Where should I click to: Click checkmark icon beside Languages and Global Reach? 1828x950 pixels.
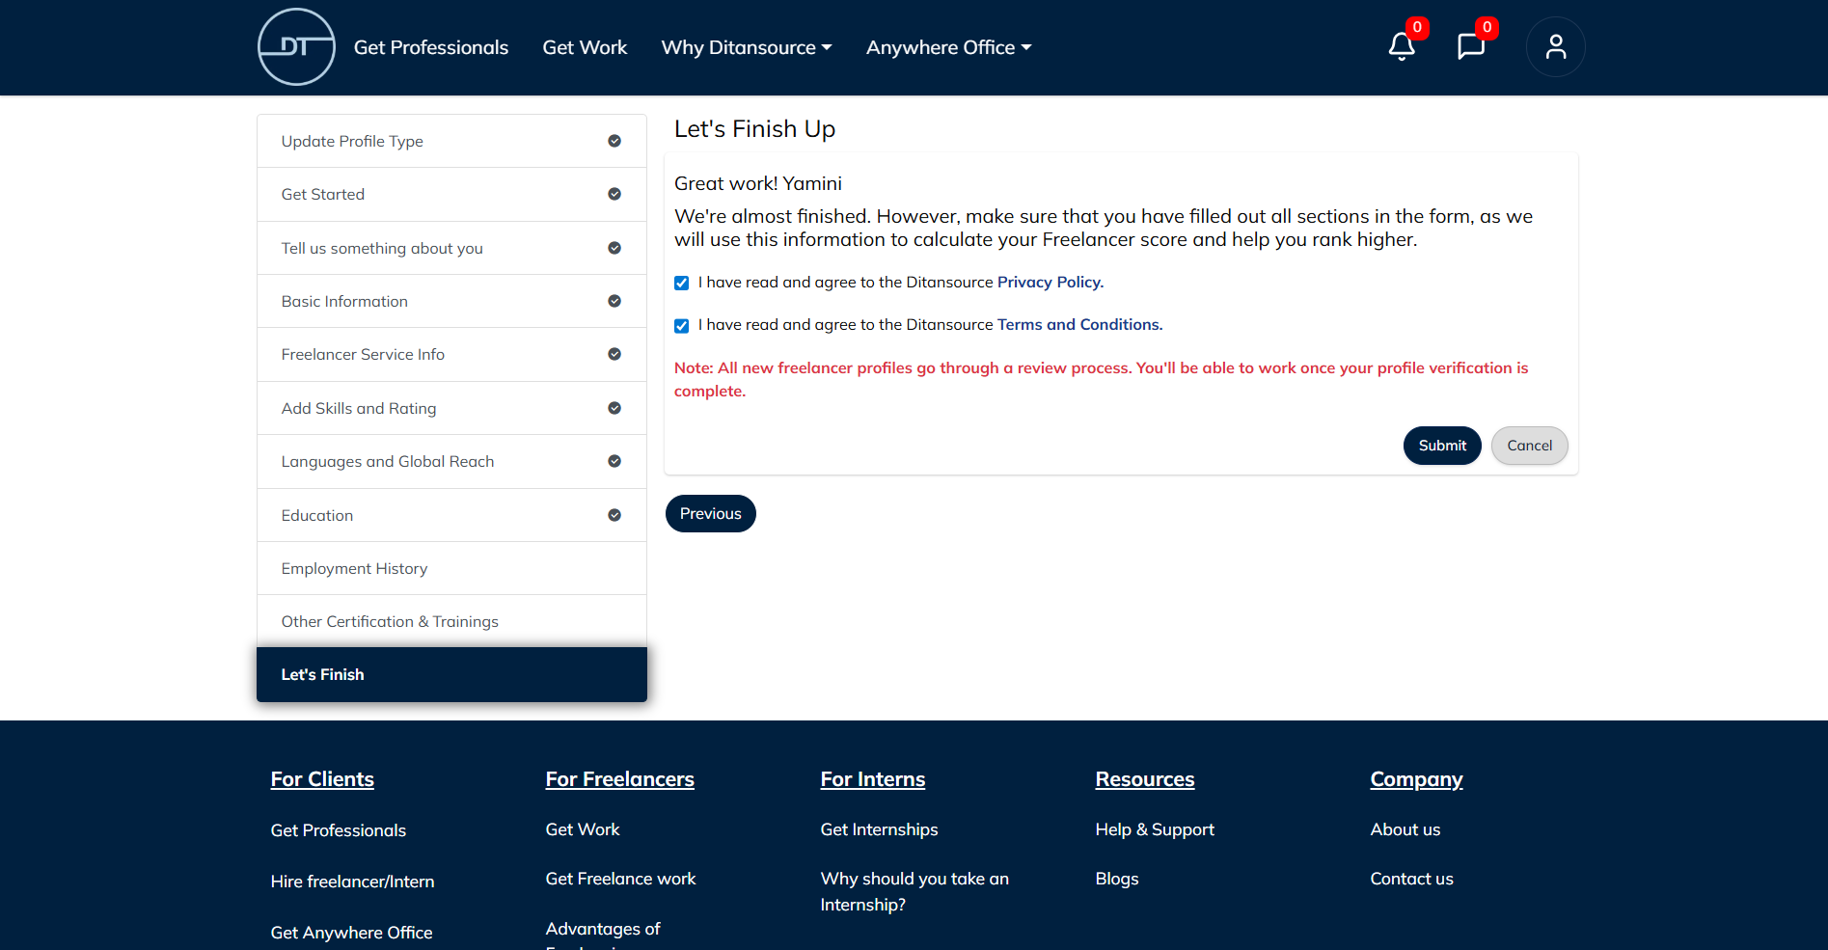tap(614, 462)
